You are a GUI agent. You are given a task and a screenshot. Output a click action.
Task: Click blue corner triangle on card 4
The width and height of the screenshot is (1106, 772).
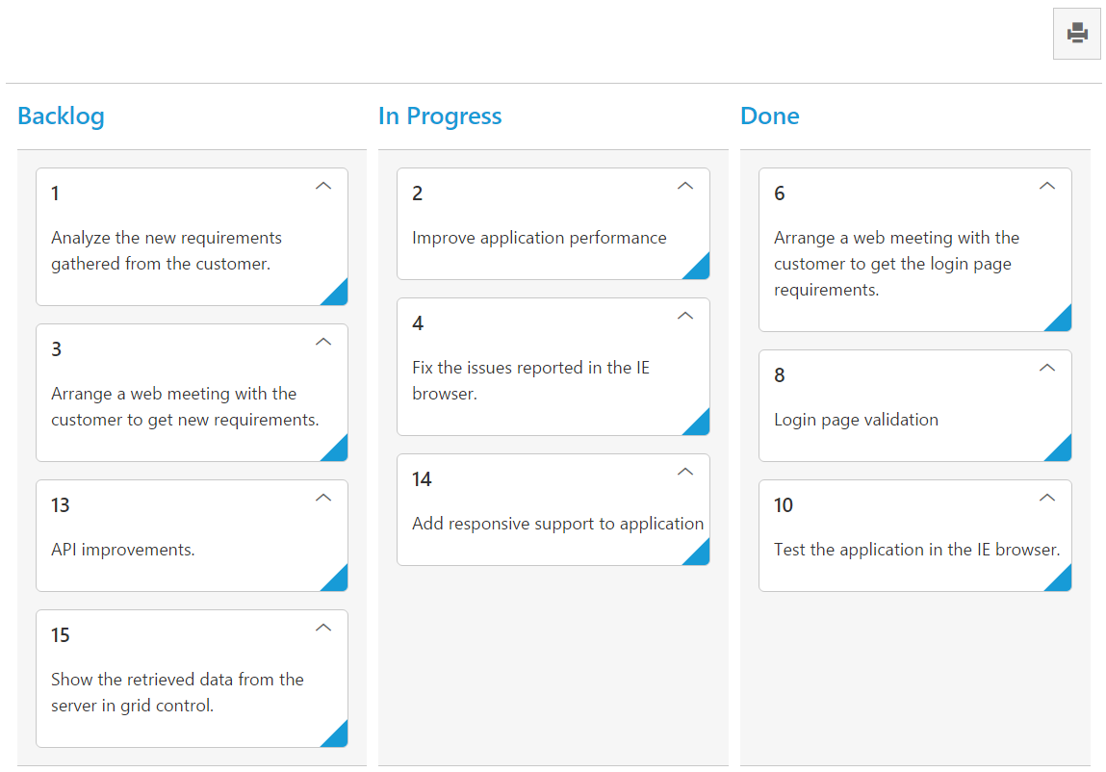700,425
